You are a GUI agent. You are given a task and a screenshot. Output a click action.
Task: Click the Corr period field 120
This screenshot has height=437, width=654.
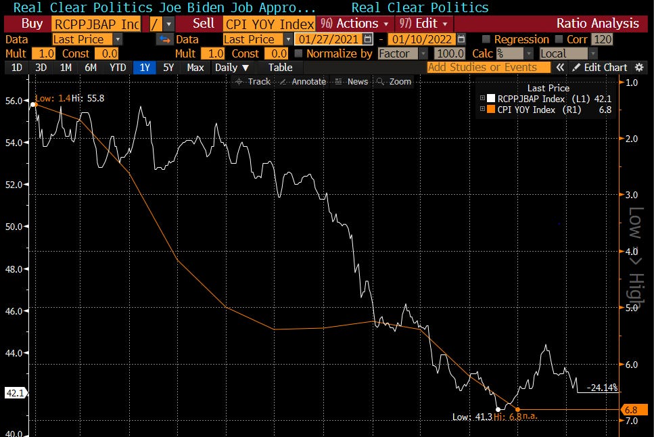pos(603,39)
